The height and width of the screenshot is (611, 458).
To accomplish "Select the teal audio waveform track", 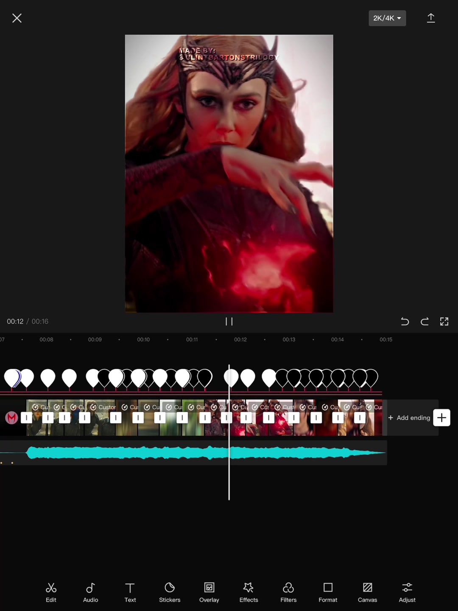I will coord(206,453).
